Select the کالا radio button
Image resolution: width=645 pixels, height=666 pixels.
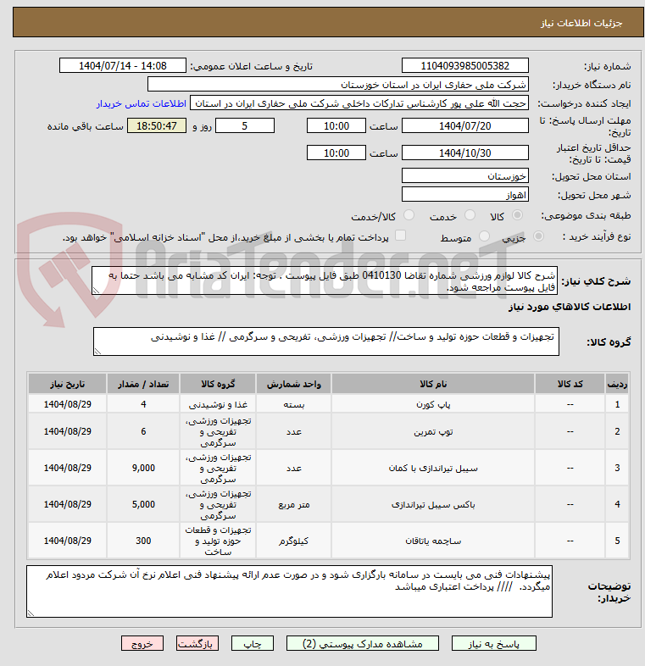click(x=517, y=215)
